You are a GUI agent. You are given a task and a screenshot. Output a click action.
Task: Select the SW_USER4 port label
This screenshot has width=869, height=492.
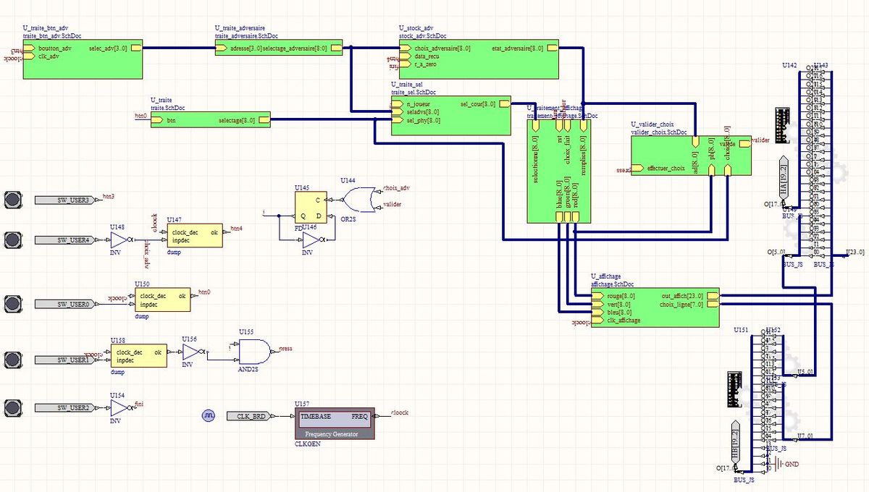pos(72,239)
